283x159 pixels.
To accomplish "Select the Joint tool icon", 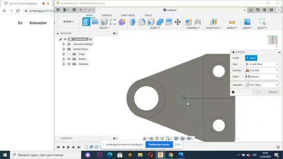I will (198, 22).
